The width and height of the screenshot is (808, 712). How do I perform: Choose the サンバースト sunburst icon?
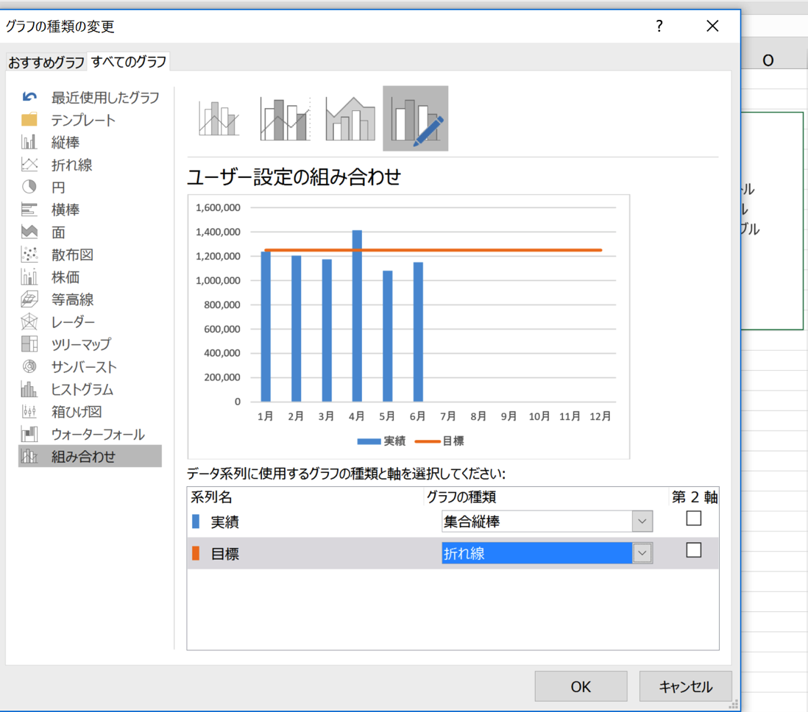[x=29, y=366]
